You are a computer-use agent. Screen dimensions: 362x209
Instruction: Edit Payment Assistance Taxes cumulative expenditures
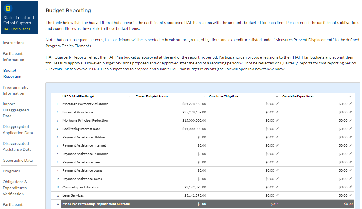350,179
